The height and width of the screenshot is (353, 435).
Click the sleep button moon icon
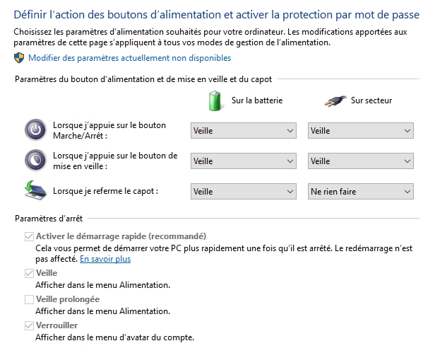[x=35, y=161]
